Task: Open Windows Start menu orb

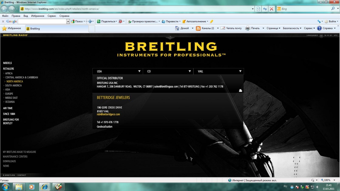Action: pyautogui.click(x=6, y=187)
